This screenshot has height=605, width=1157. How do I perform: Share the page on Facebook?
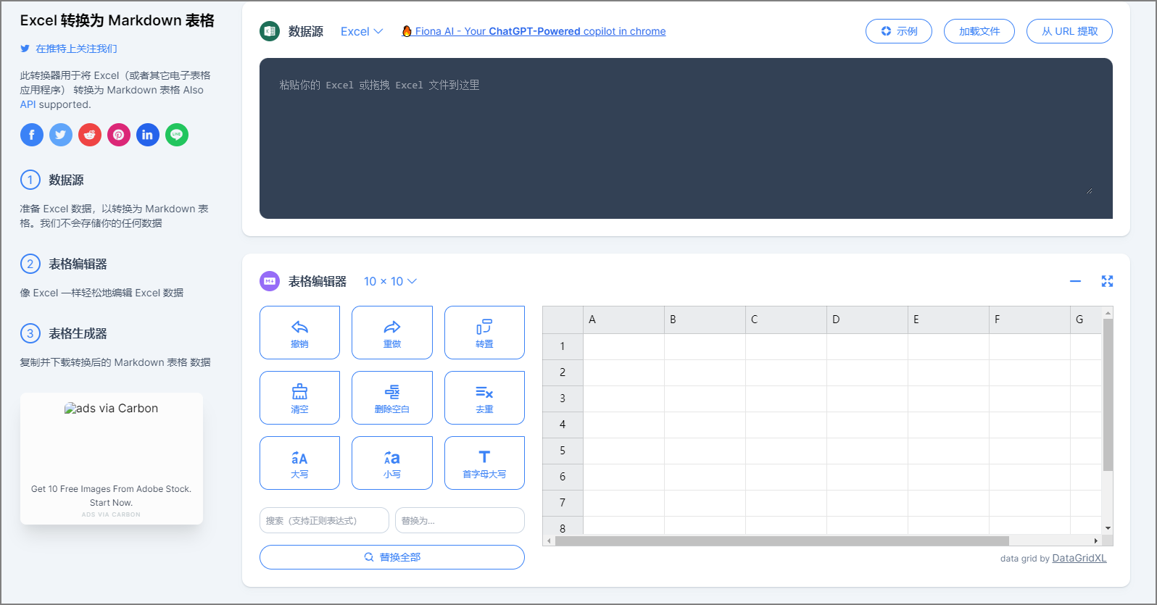pyautogui.click(x=32, y=135)
